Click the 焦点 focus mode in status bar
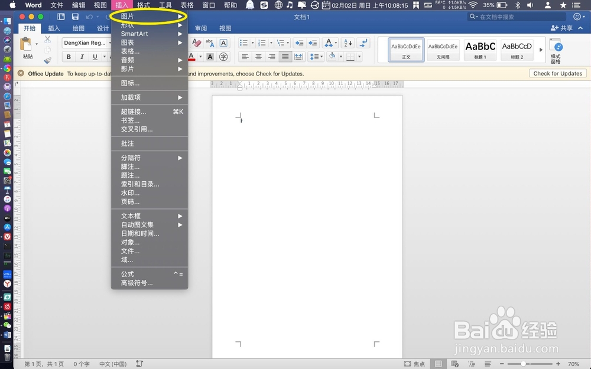 click(x=415, y=364)
